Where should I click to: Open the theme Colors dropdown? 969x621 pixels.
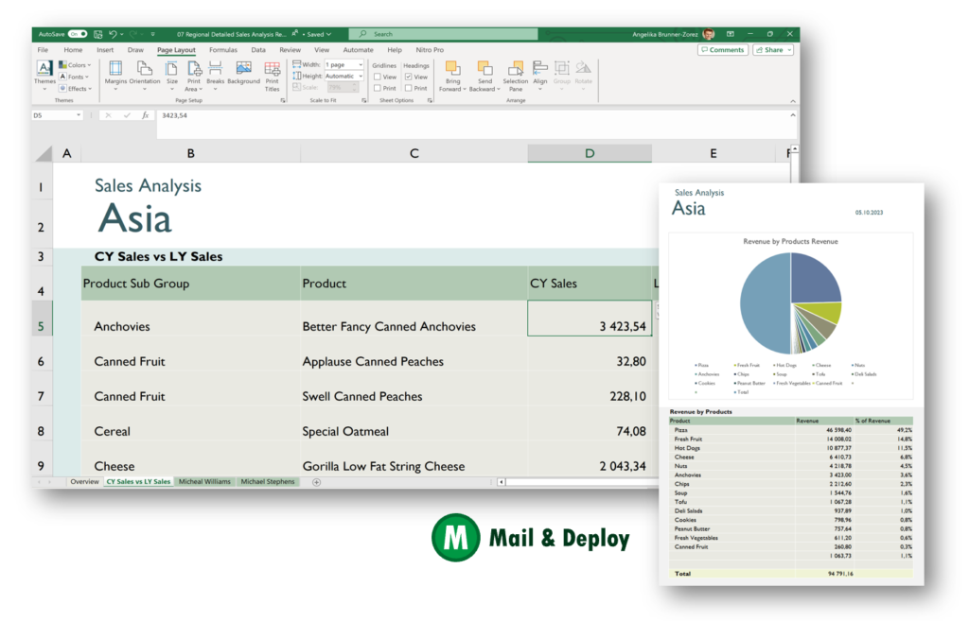tap(75, 65)
